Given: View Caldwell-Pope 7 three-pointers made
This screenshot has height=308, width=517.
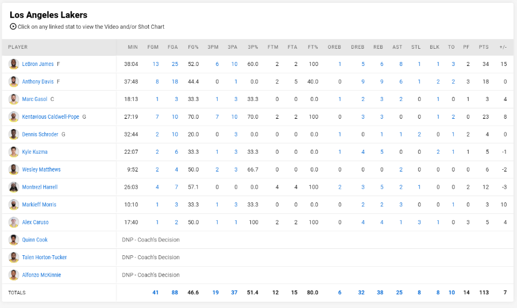Looking at the screenshot, I should coord(217,116).
